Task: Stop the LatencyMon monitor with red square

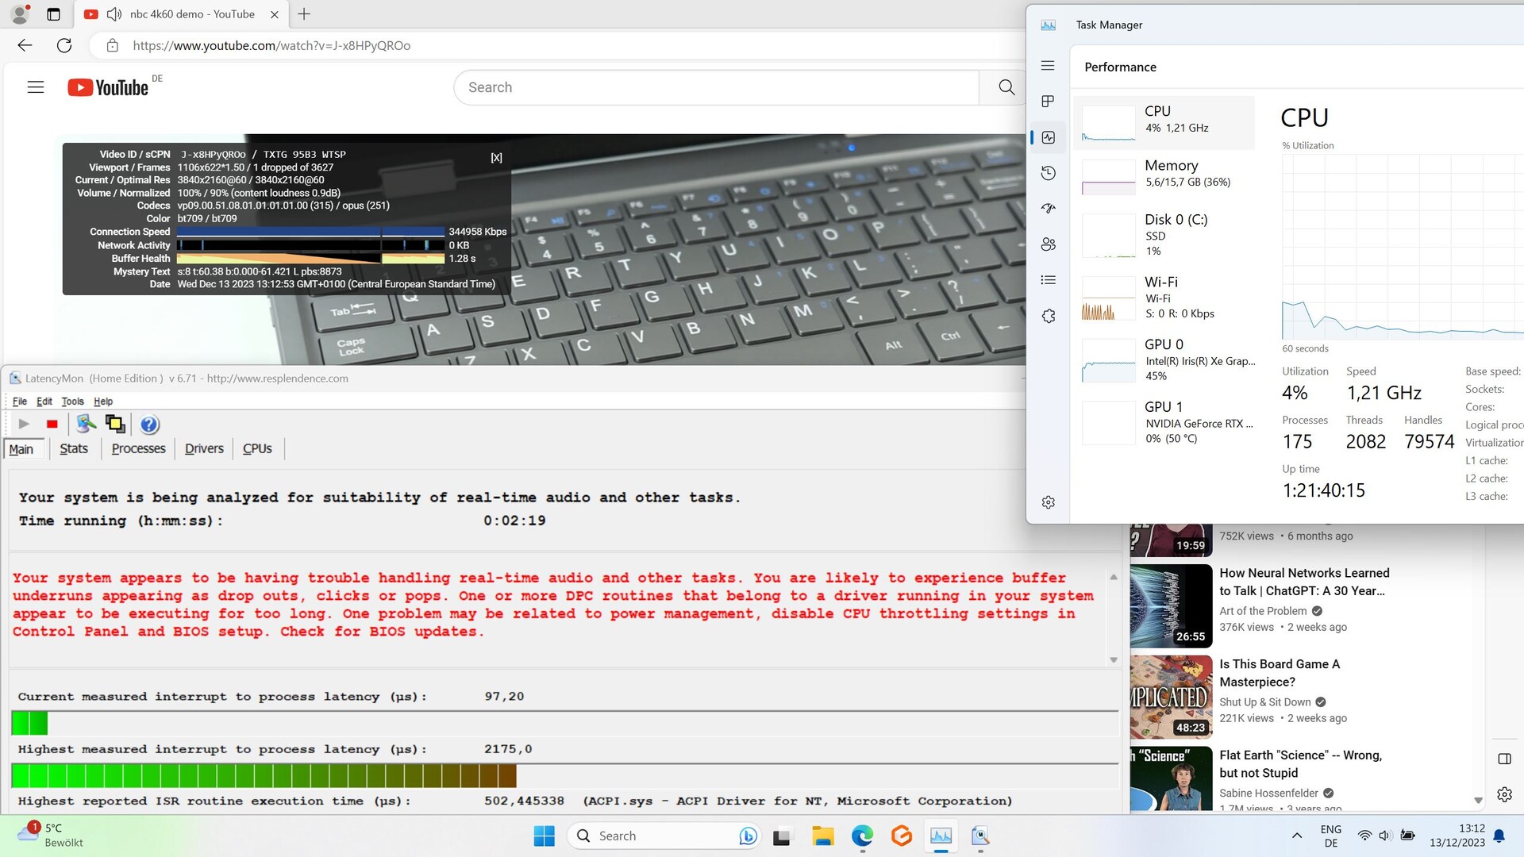Action: [52, 425]
